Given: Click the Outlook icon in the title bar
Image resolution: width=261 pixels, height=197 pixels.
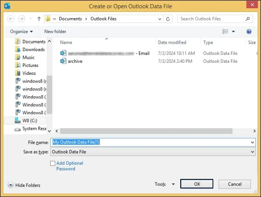Looking at the screenshot, I should click(x=7, y=6).
